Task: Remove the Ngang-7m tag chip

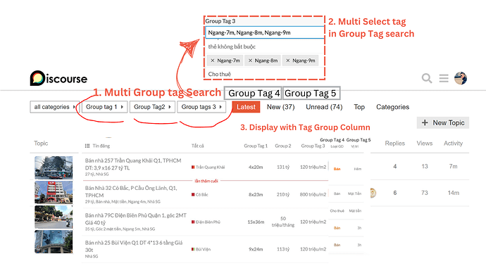Action: pos(212,61)
